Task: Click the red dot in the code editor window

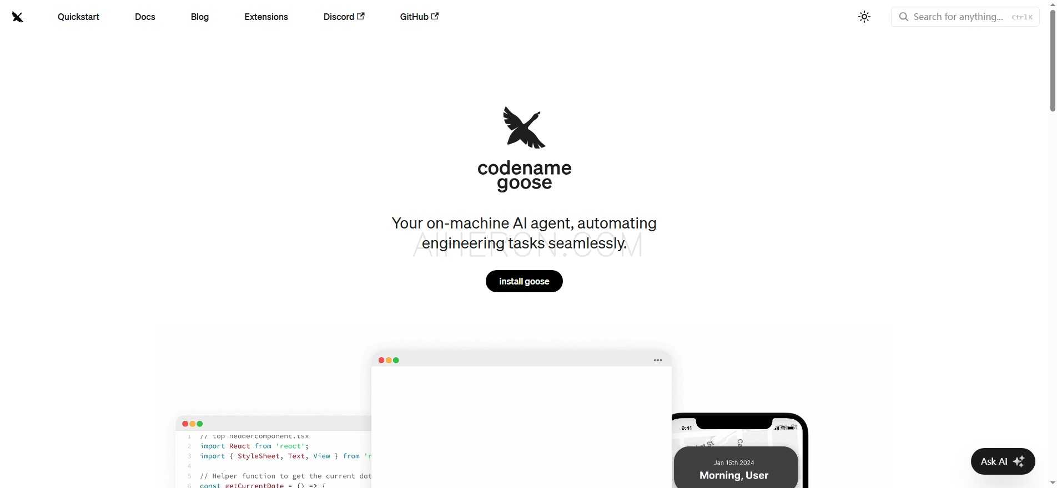Action: pos(185,424)
